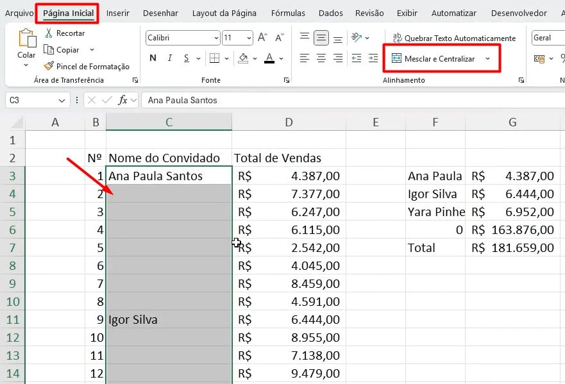Switch to Exibir tab
This screenshot has width=565, height=384.
[407, 13]
